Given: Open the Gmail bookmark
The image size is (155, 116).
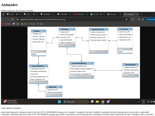Looking at the screenshot, I should click(32, 24).
